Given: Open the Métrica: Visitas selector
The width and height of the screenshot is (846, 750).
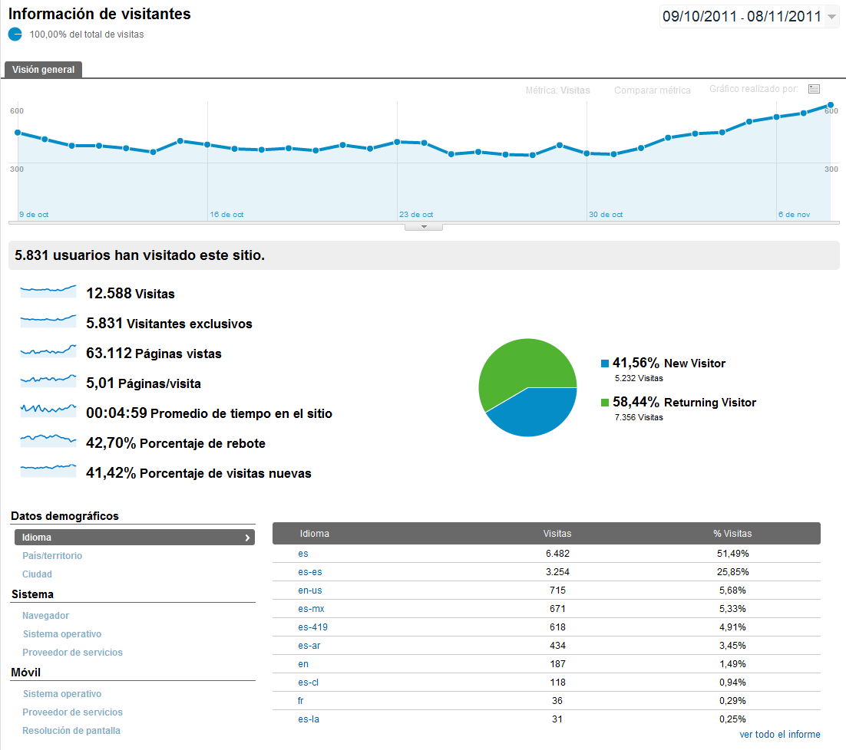Looking at the screenshot, I should pos(558,90).
